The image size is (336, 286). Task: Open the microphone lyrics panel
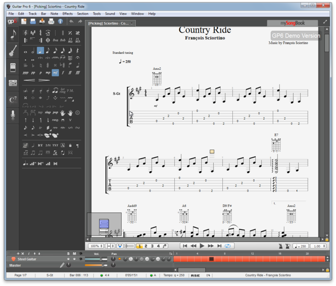coord(13,115)
